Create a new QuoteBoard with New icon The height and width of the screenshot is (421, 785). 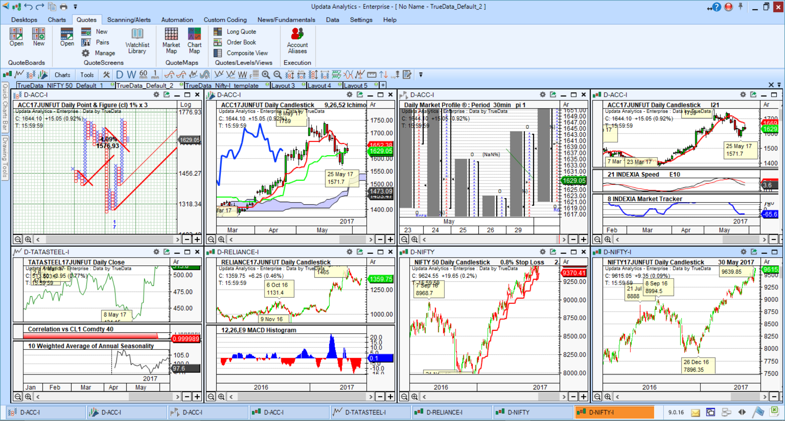click(39, 37)
